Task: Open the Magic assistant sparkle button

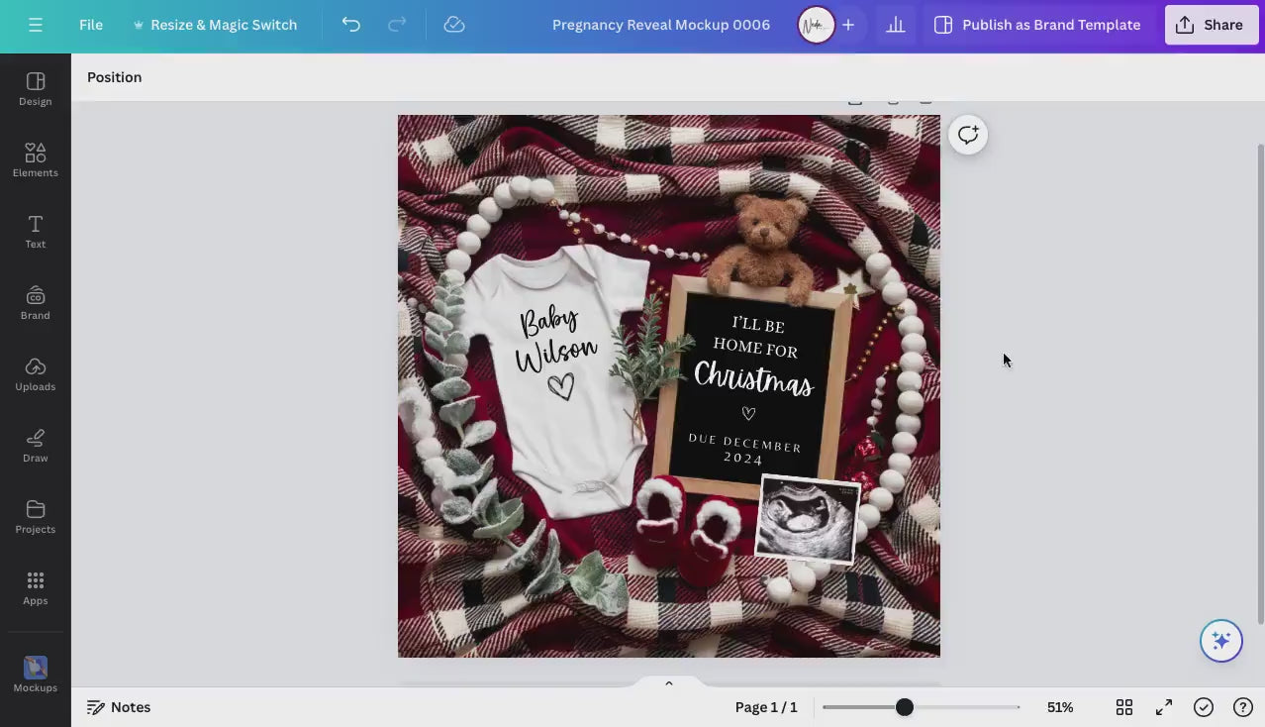Action: 1220,641
